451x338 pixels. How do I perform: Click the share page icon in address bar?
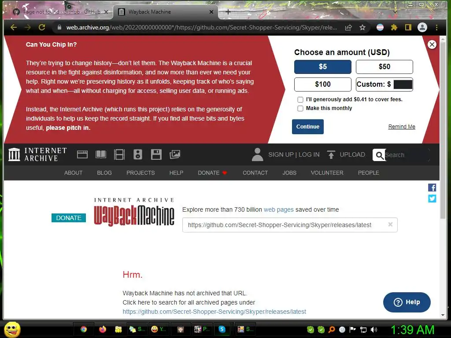348,27
